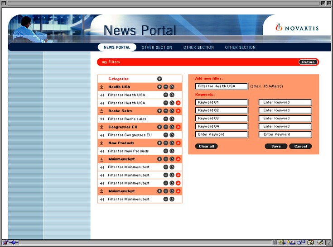Screen dimensions: 333x247
Task: Copy the New Products category
Action: pyautogui.click(x=172, y=143)
